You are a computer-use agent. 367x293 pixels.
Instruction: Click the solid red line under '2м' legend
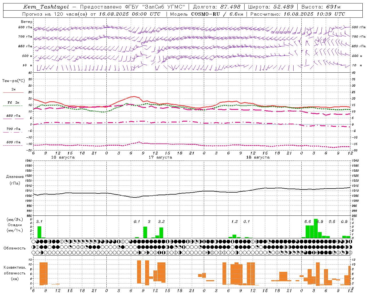pos(13,93)
